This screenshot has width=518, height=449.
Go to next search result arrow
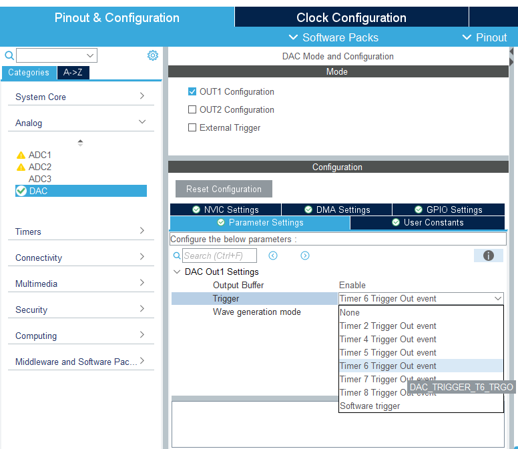pyautogui.click(x=305, y=256)
